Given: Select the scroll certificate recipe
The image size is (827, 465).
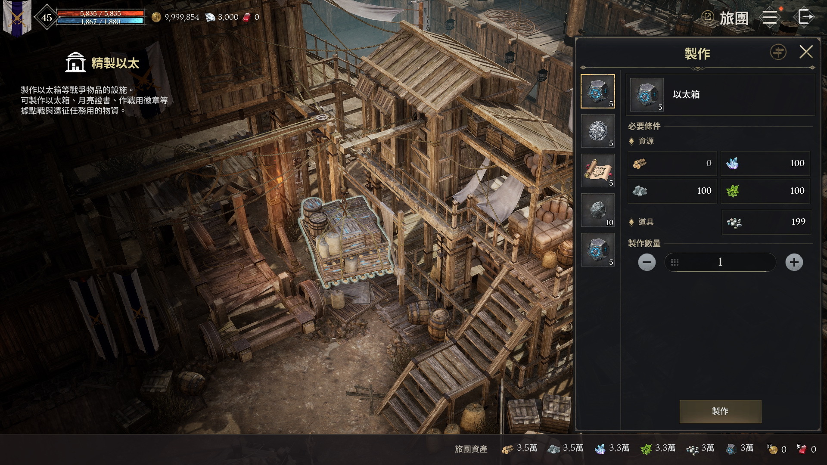Looking at the screenshot, I should point(598,170).
